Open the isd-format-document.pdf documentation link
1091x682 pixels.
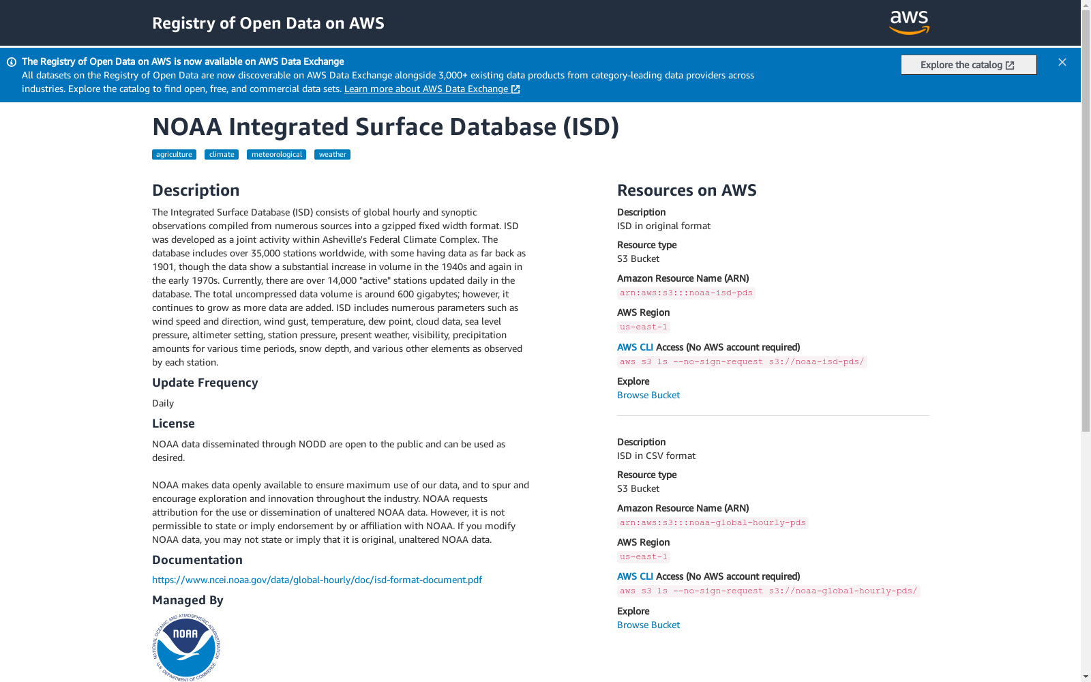(317, 580)
